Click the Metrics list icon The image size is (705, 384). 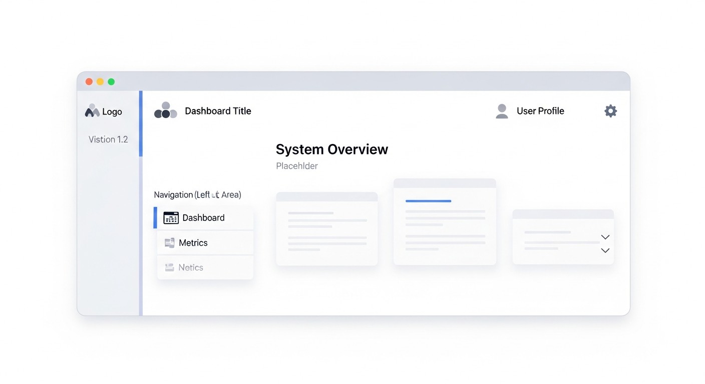(169, 242)
